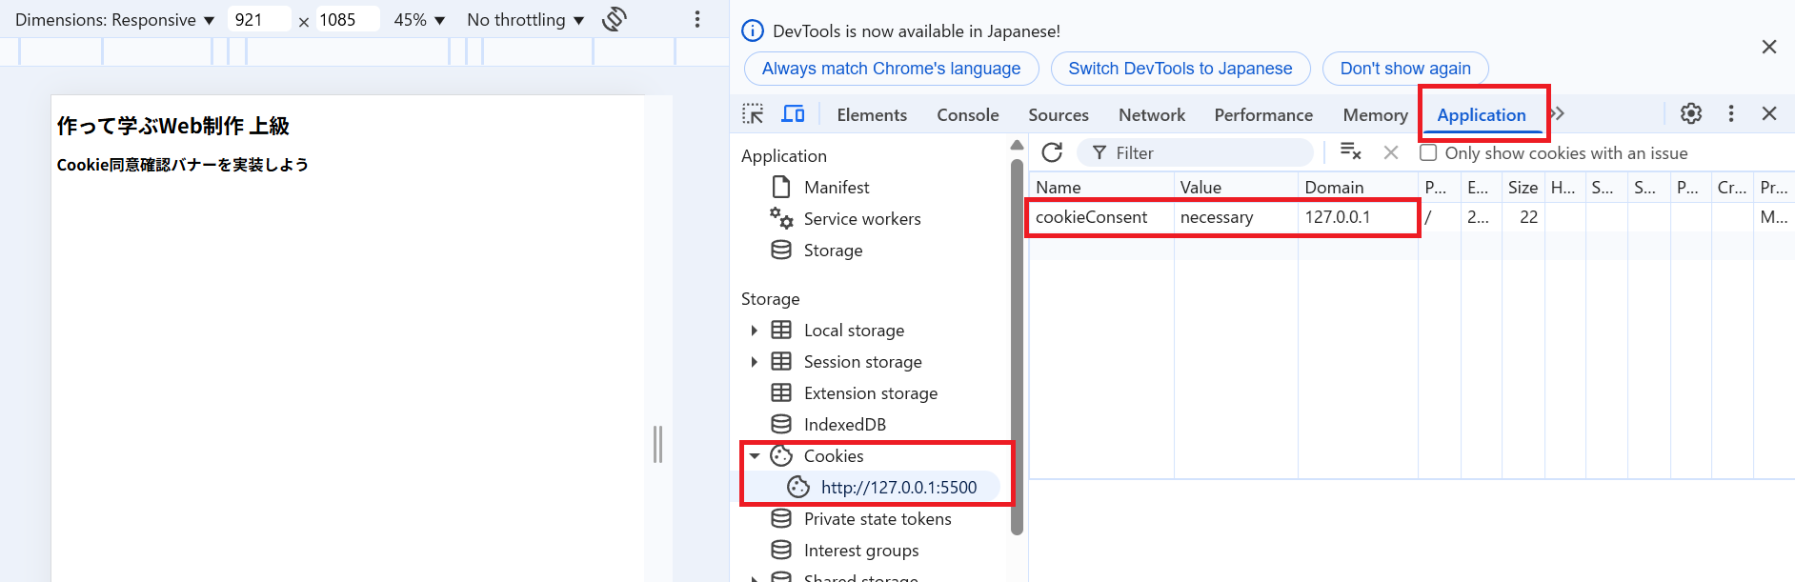Viewport: 1795px width, 582px height.
Task: Click the refresh cookies icon
Action: (1052, 152)
